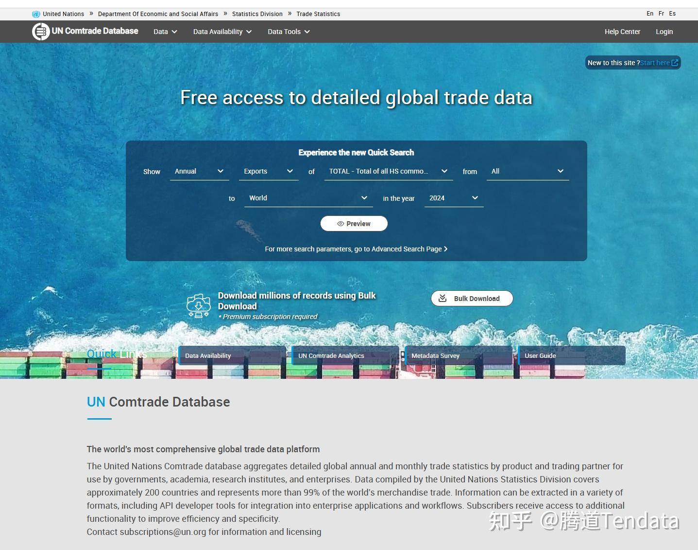Open the UN Comtrade Analytics quick link
Viewport: 698px width, 550px height.
pyautogui.click(x=345, y=355)
